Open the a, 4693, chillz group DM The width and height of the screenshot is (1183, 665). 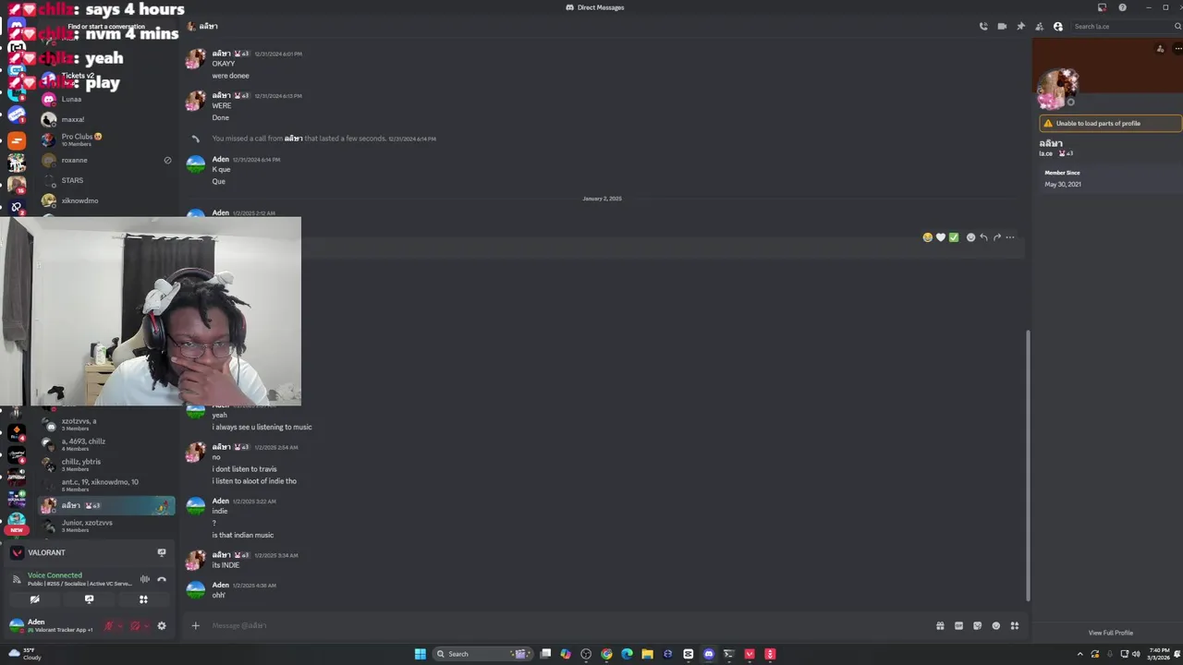click(105, 444)
